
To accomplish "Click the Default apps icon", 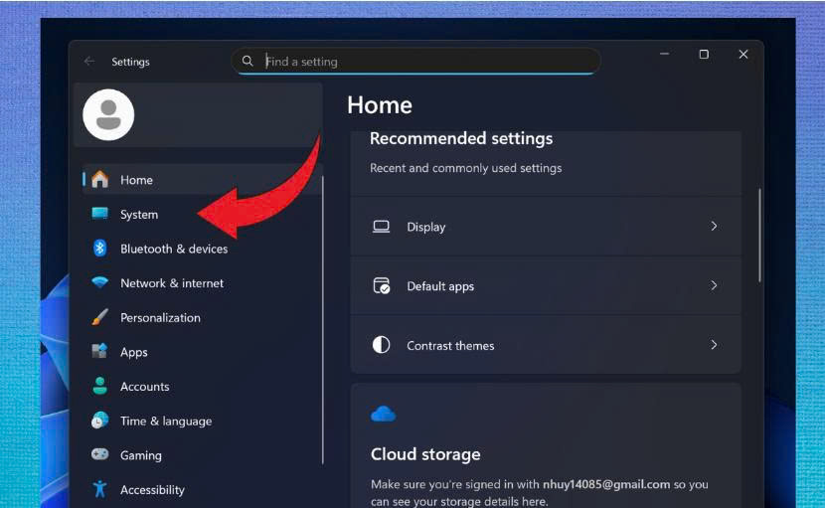I will tap(381, 286).
